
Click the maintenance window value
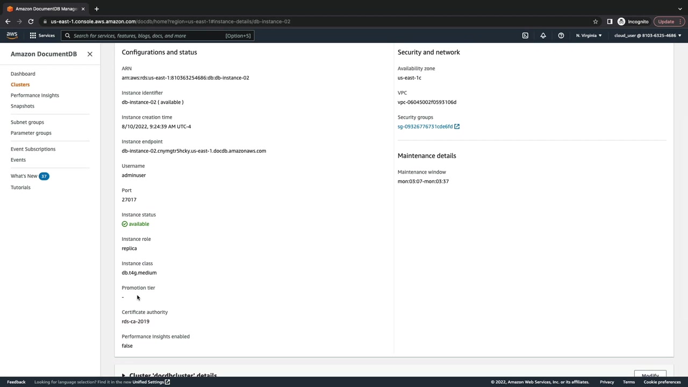click(x=423, y=181)
